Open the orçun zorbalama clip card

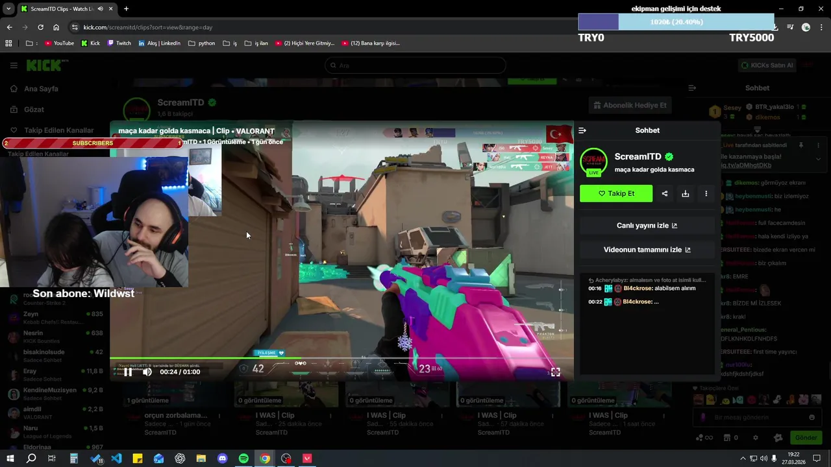(x=175, y=409)
